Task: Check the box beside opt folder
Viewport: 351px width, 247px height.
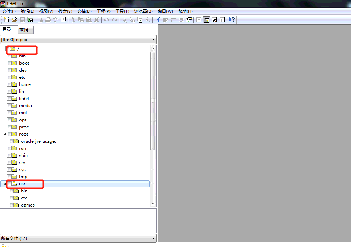Action: (9, 120)
